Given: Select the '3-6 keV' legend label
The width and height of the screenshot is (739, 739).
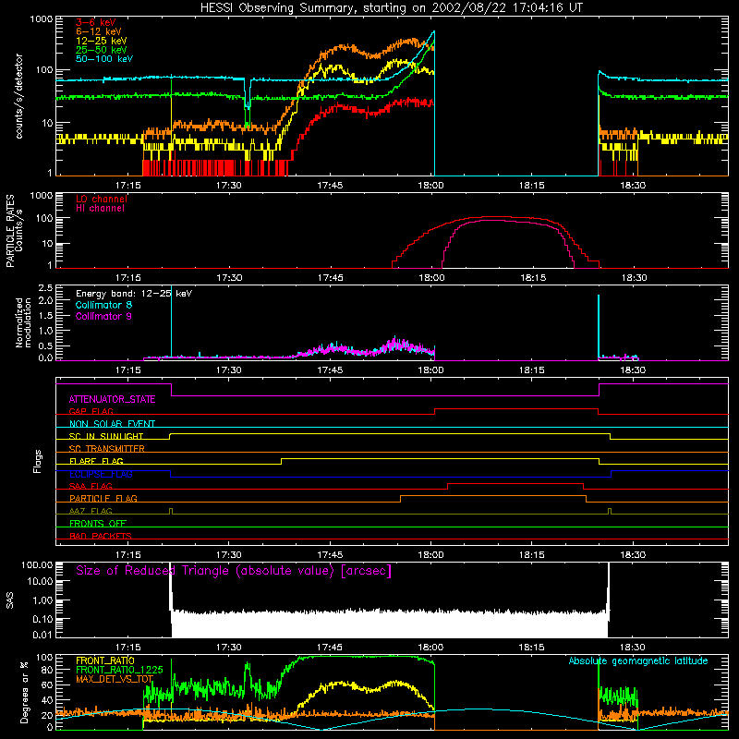Looking at the screenshot, I should (x=95, y=22).
